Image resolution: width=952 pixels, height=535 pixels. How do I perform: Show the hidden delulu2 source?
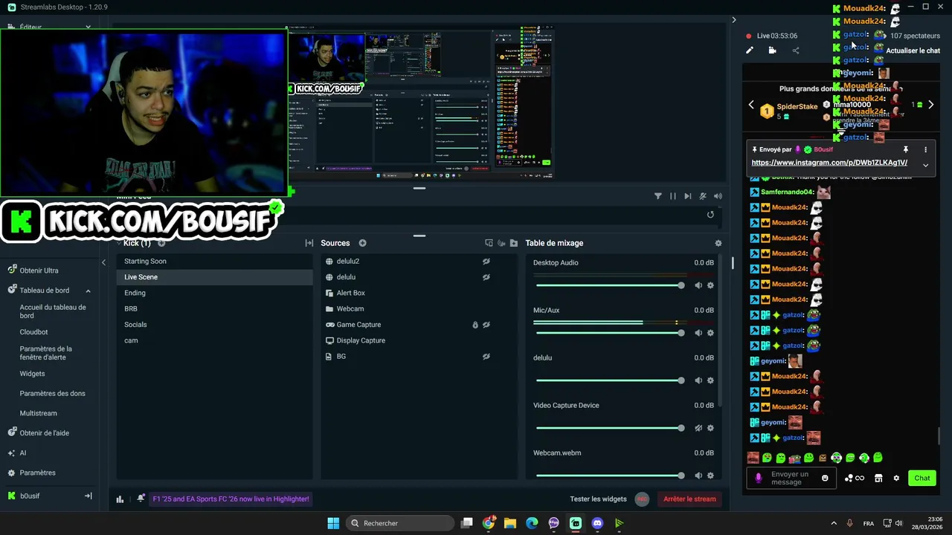point(486,262)
